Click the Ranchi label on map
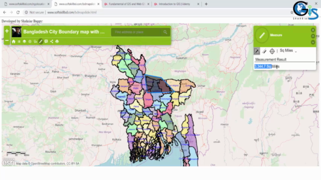321x180 pixels. pos(59,125)
